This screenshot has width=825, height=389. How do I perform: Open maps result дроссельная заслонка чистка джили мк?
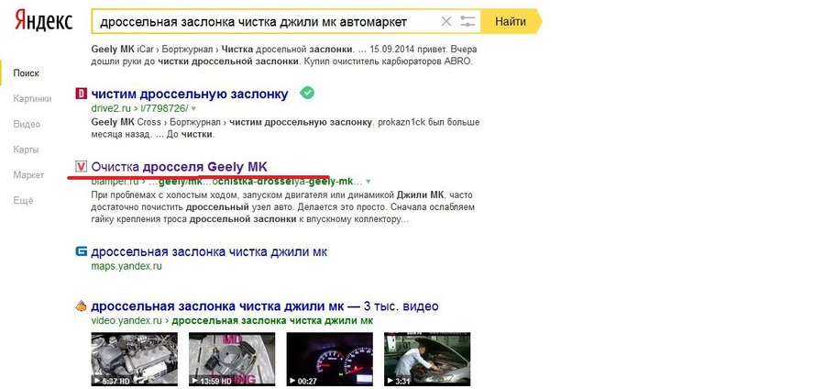pos(209,251)
